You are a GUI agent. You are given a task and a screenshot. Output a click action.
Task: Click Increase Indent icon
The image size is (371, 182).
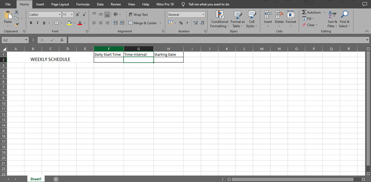pyautogui.click(x=122, y=23)
